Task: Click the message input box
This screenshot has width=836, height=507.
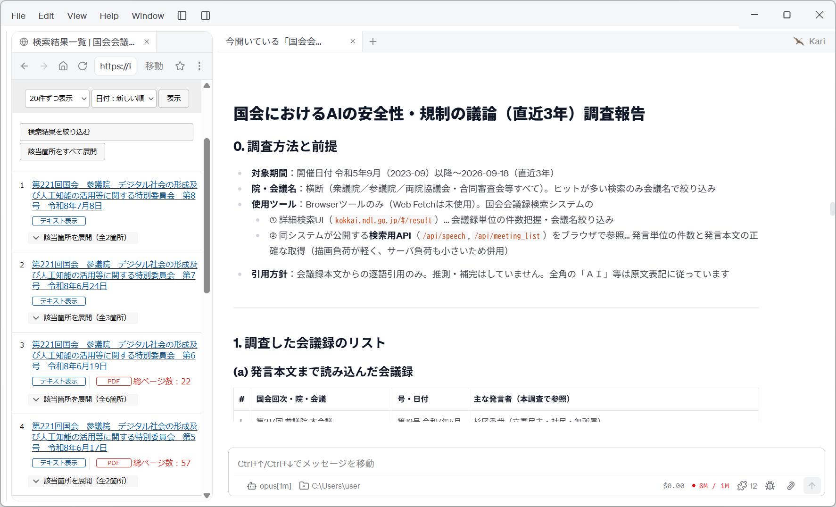Action: pyautogui.click(x=526, y=464)
